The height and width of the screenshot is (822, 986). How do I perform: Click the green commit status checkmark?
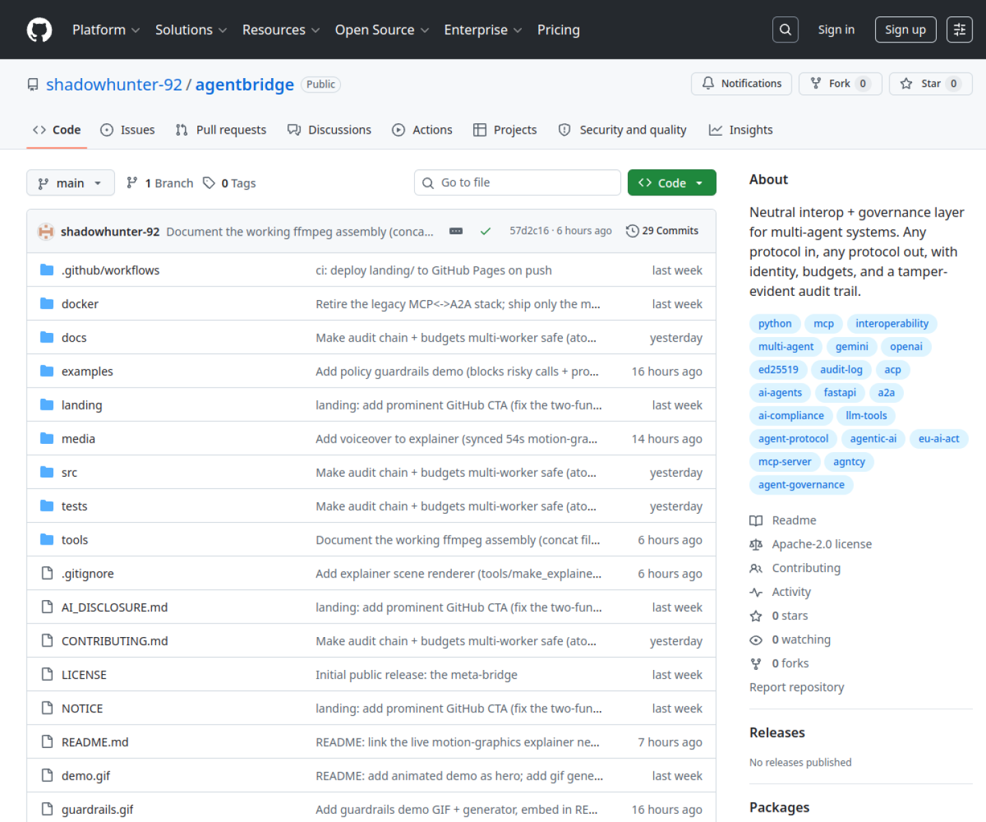[x=485, y=232]
